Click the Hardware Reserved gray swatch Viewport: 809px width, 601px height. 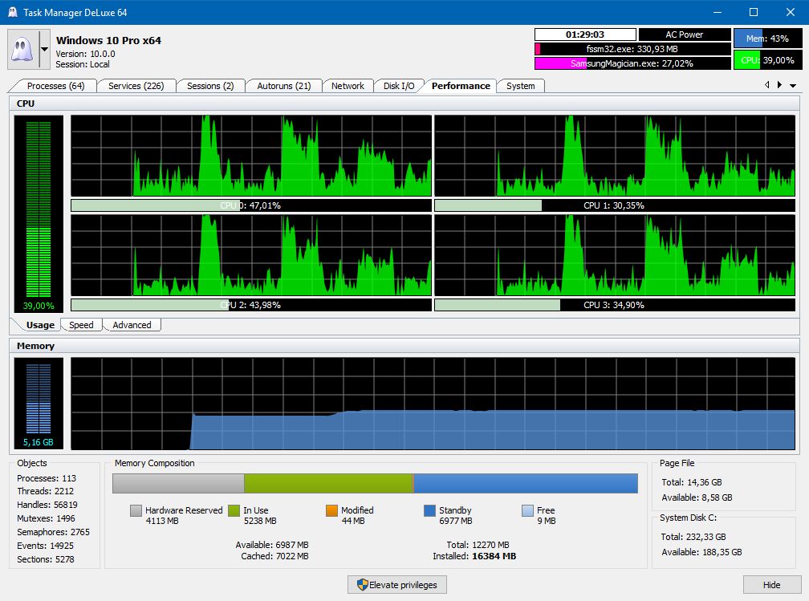point(136,510)
